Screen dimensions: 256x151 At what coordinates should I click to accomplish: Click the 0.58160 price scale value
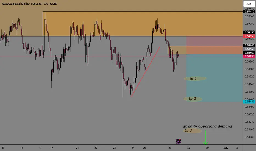click(x=249, y=130)
